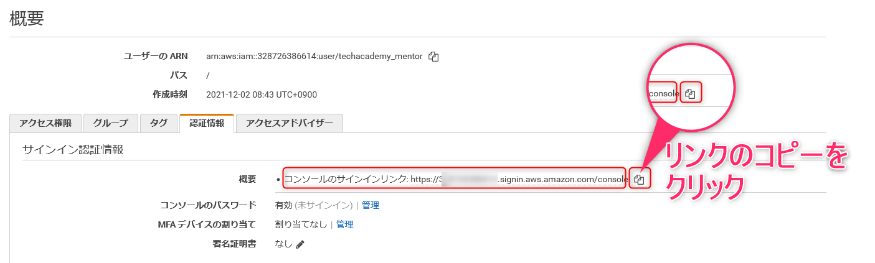Click the サインイン認証情報 section heading
This screenshot has height=263, width=875.
(x=73, y=150)
